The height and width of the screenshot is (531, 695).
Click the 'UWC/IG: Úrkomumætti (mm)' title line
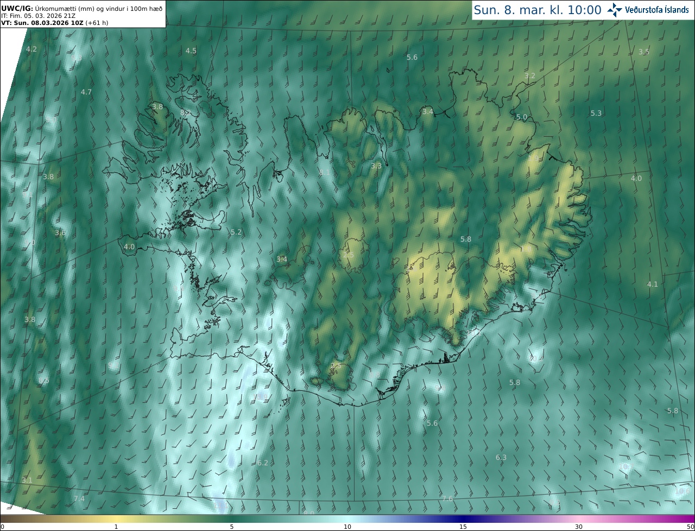point(81,9)
